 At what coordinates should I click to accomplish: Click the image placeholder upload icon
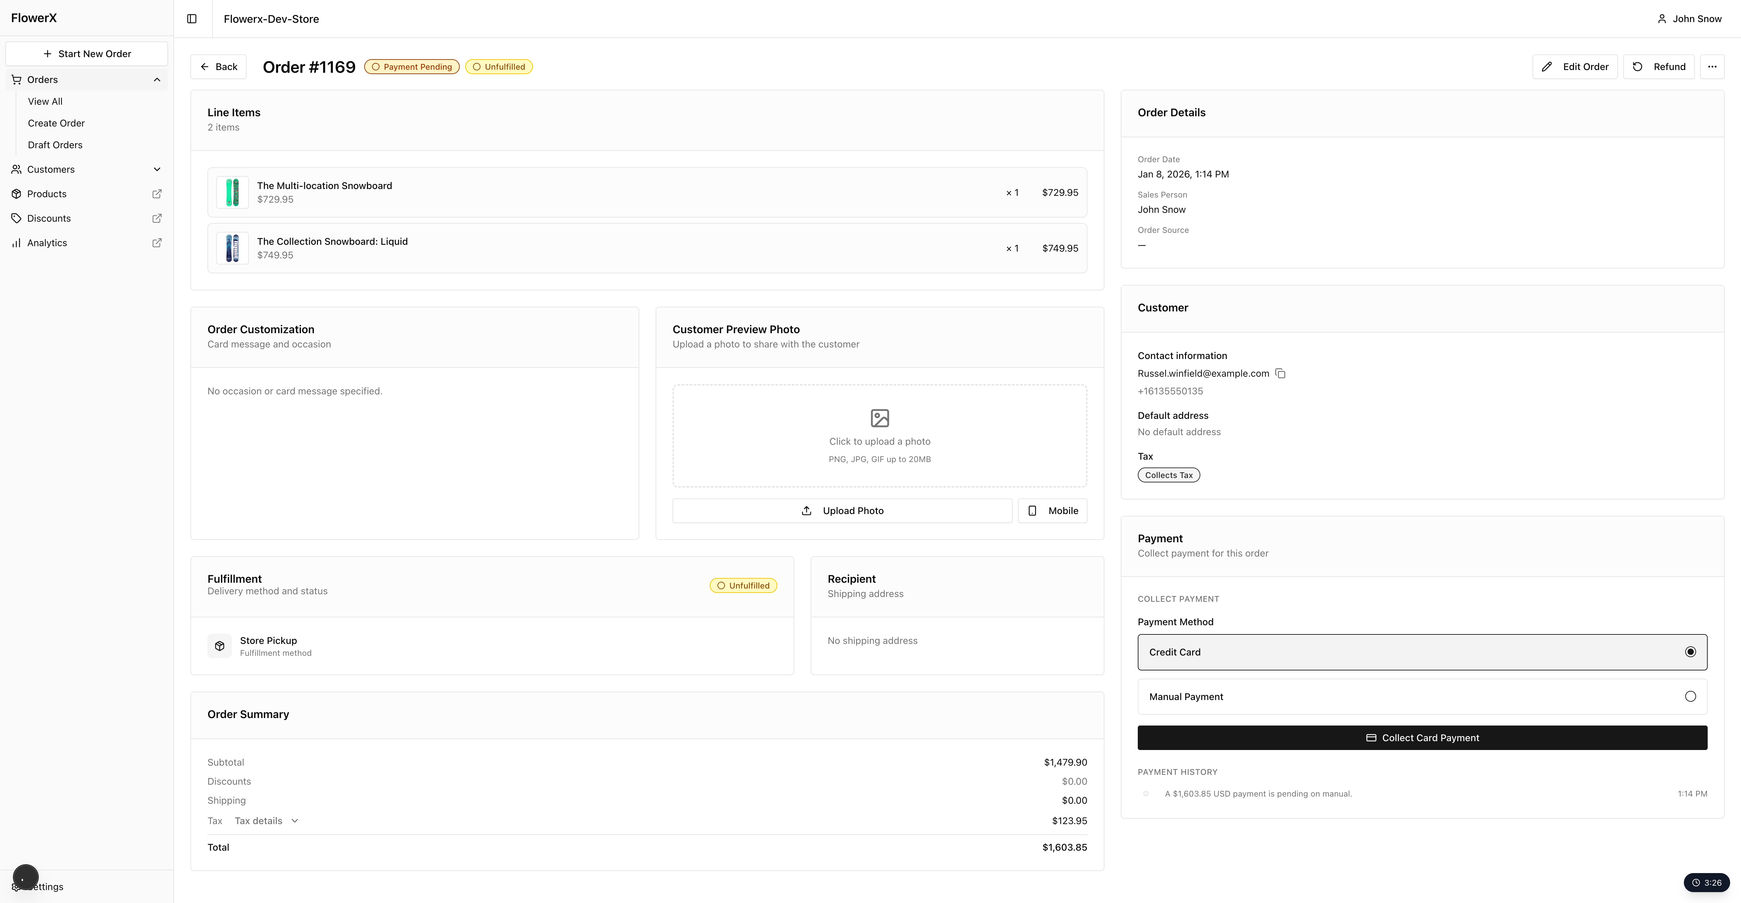click(x=879, y=419)
